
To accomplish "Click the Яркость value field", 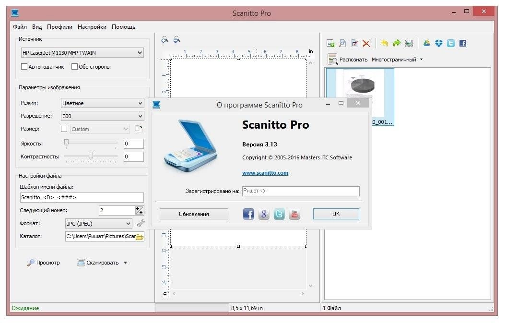I will (x=134, y=144).
